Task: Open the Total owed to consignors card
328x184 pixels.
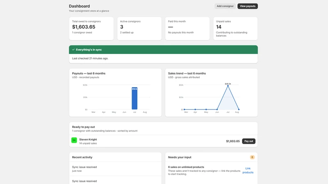Action: (91, 29)
